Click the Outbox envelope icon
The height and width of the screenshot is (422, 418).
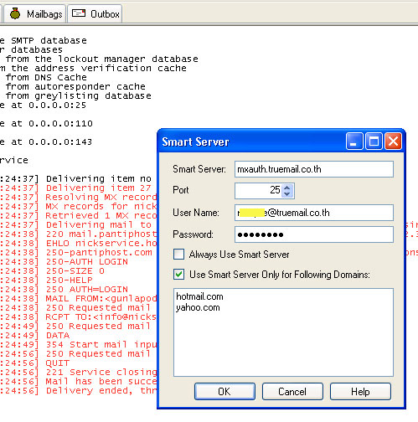pos(79,13)
